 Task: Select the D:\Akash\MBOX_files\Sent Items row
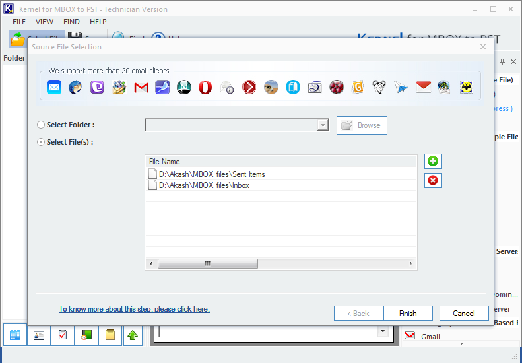click(x=281, y=174)
